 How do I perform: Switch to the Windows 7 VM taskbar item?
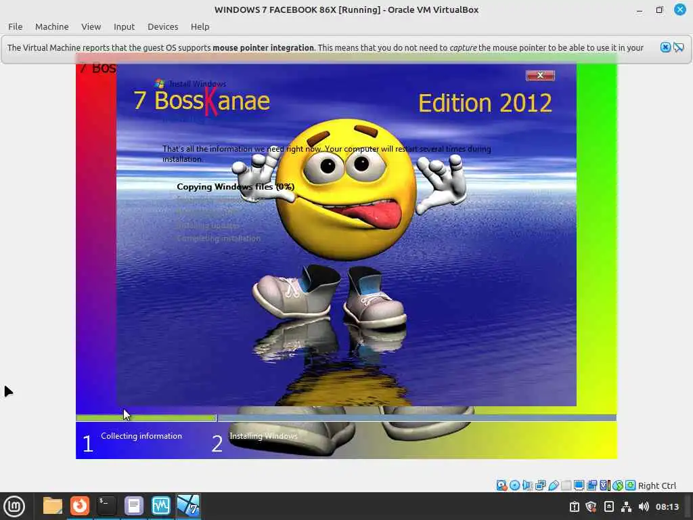[188, 506]
